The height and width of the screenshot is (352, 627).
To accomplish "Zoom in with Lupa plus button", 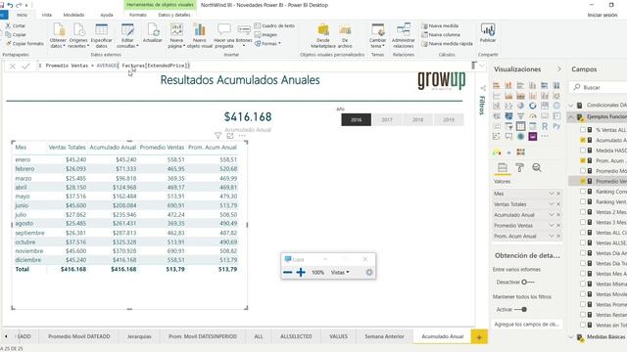I will 301,272.
